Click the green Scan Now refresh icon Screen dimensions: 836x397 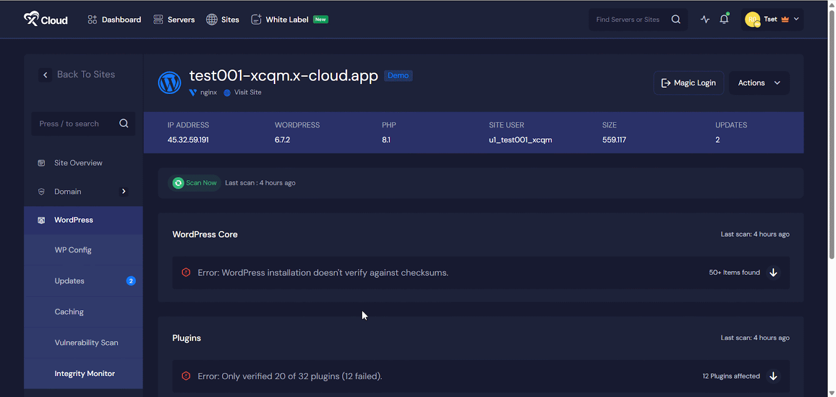coord(178,183)
